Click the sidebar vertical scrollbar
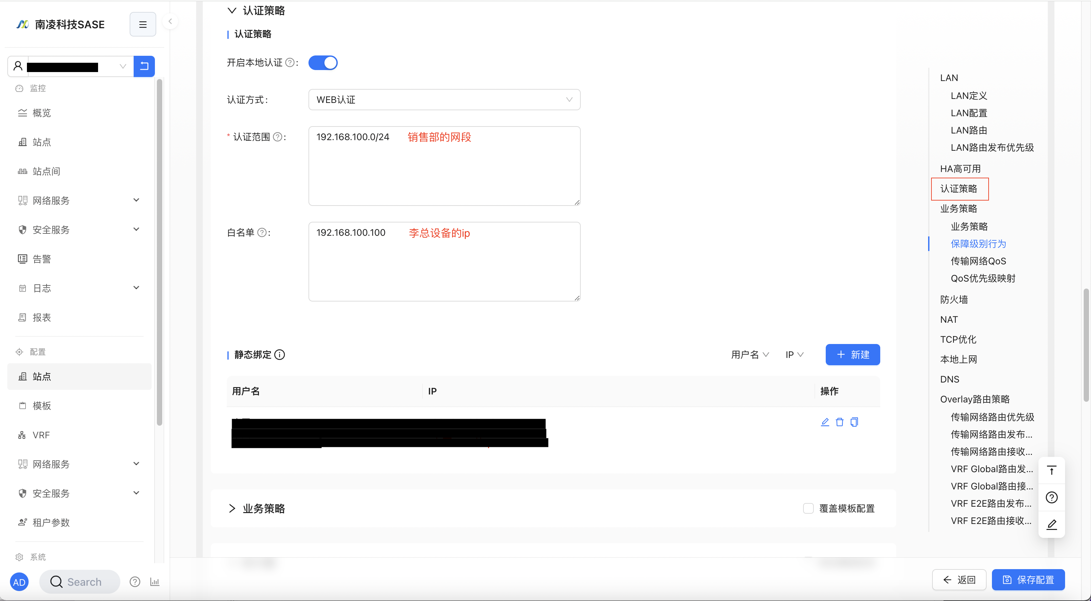Viewport: 1091px width, 601px height. 159,252
